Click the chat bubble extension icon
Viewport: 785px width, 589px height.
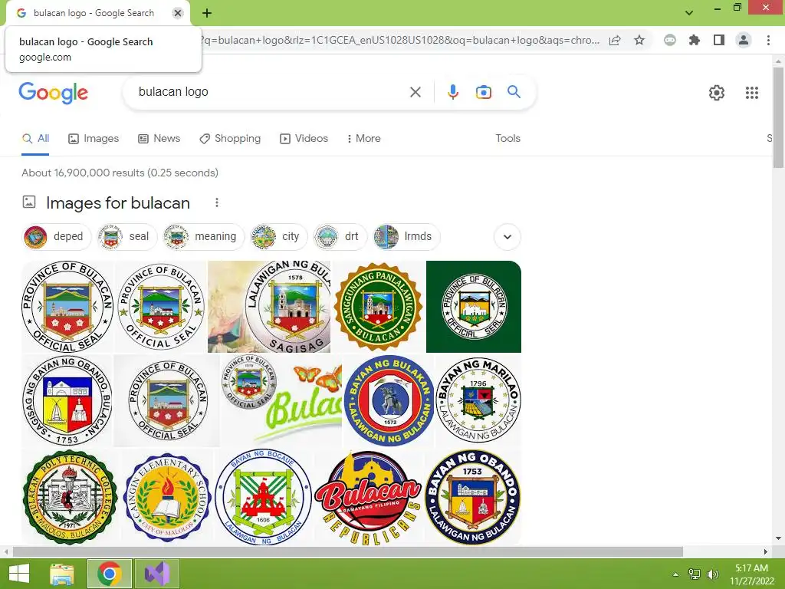[x=669, y=40]
